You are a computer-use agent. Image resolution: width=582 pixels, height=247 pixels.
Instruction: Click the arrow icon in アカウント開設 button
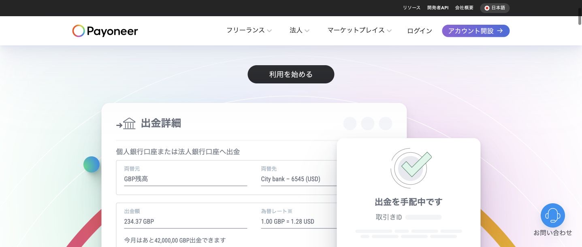click(x=500, y=31)
